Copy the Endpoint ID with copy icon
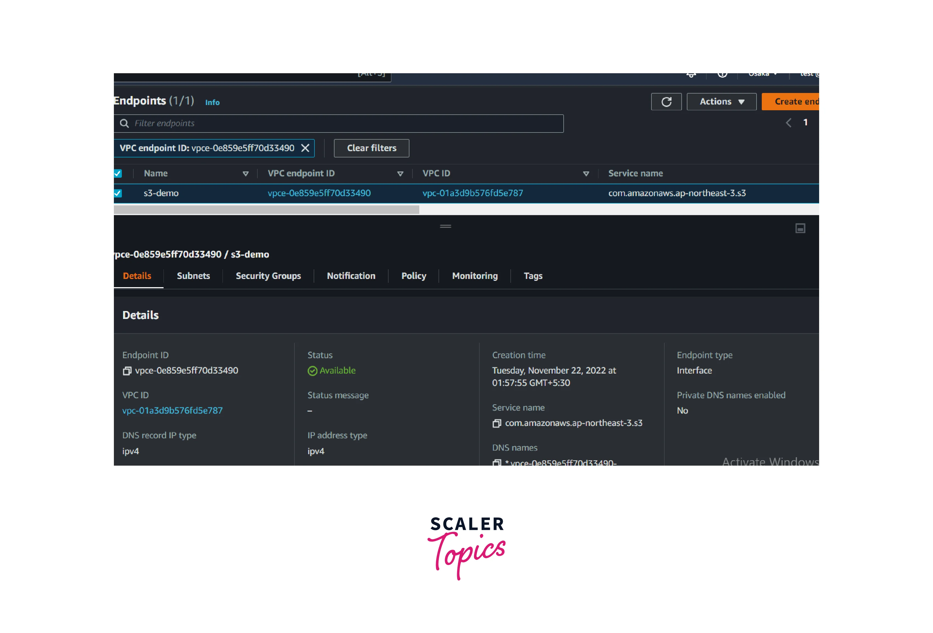 coord(127,371)
